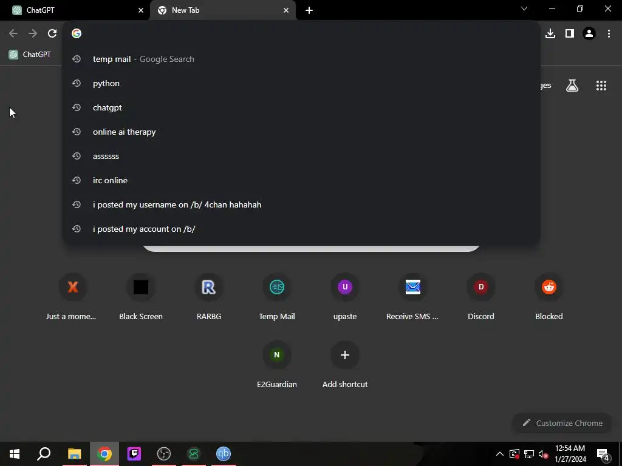Open the RARBG shortcut
Screen dimensions: 622x466
coord(209,297)
